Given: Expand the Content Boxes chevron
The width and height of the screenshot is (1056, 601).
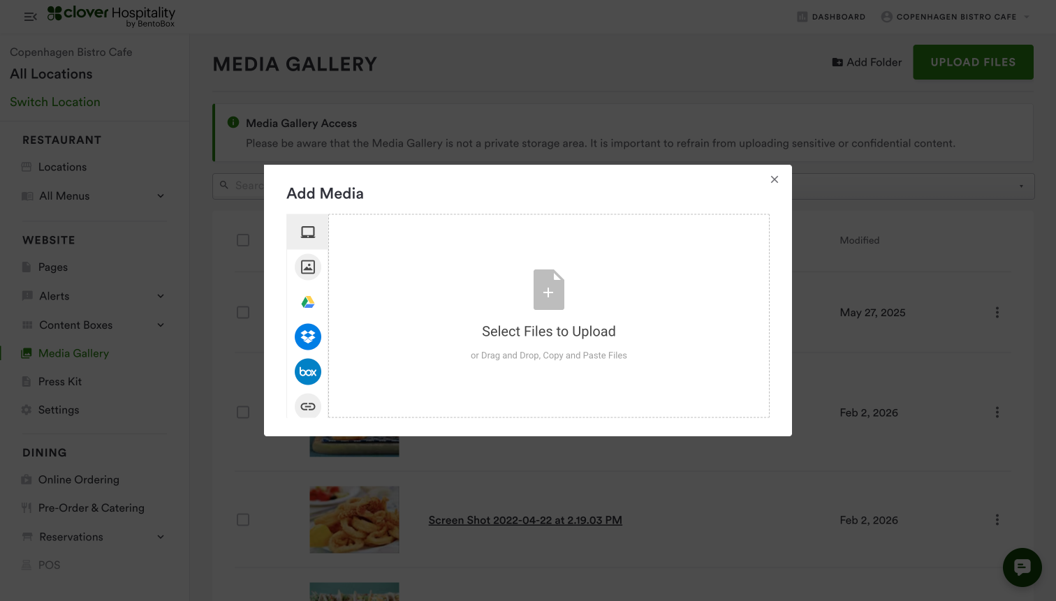Looking at the screenshot, I should coord(161,325).
